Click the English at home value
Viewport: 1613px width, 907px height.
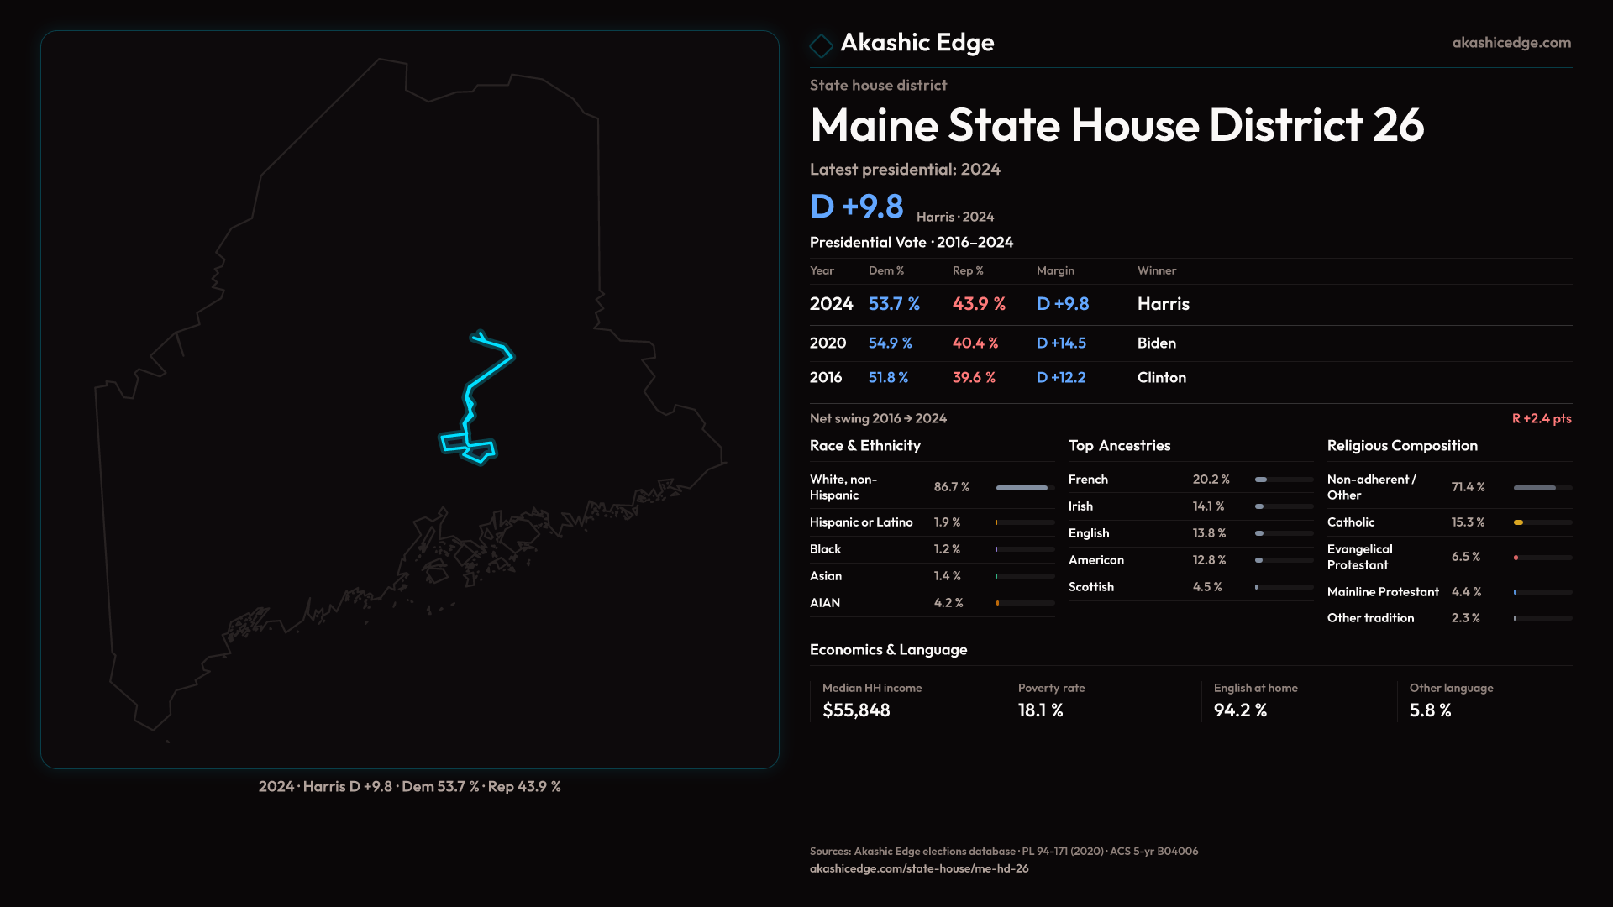1239,710
